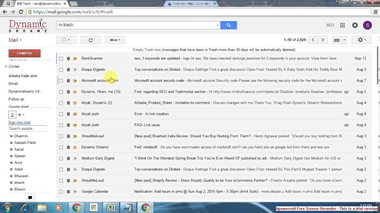Screen dimensions: 380x213
Task: Open the Alibaba_Product_Sheet invitation email
Action: coord(214,103)
